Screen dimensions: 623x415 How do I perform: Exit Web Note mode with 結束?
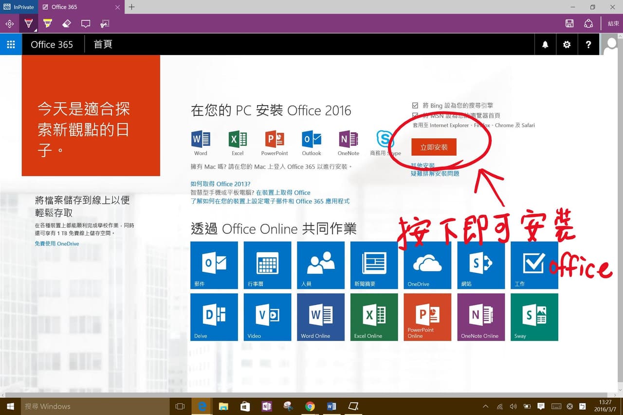613,23
